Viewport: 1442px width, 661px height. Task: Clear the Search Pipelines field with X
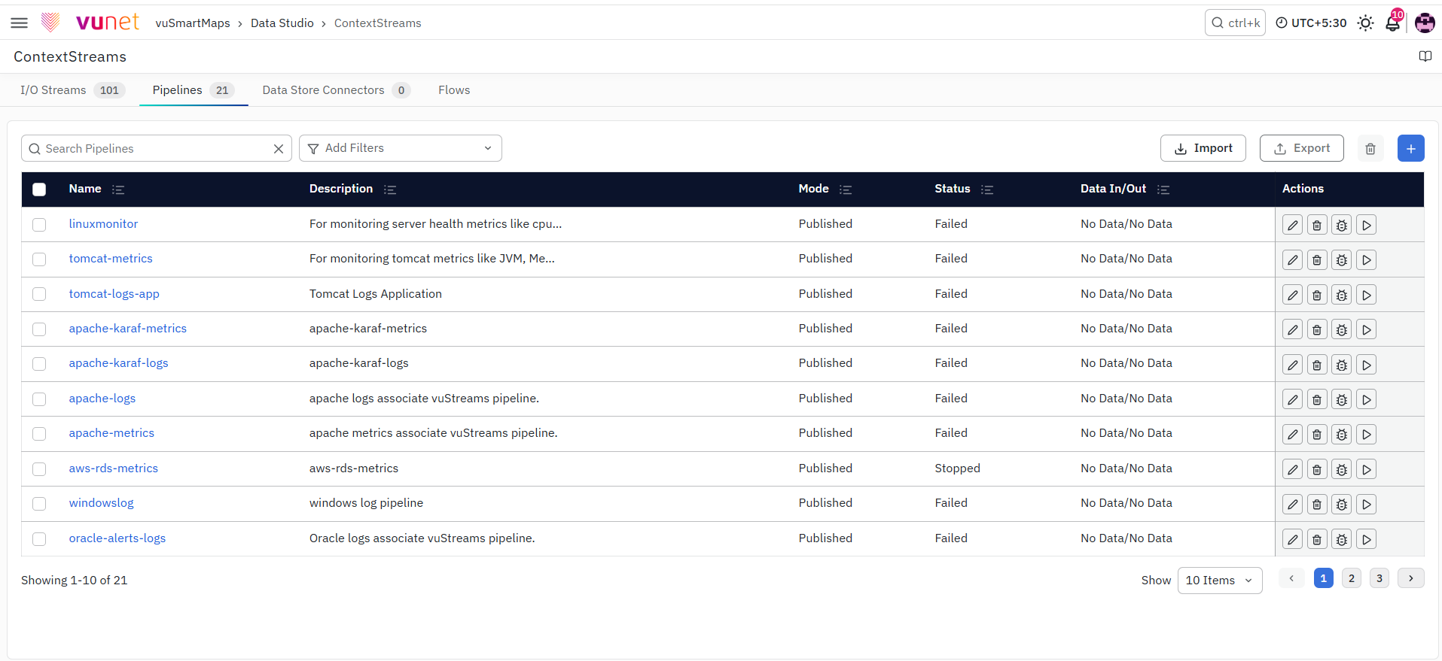[279, 149]
